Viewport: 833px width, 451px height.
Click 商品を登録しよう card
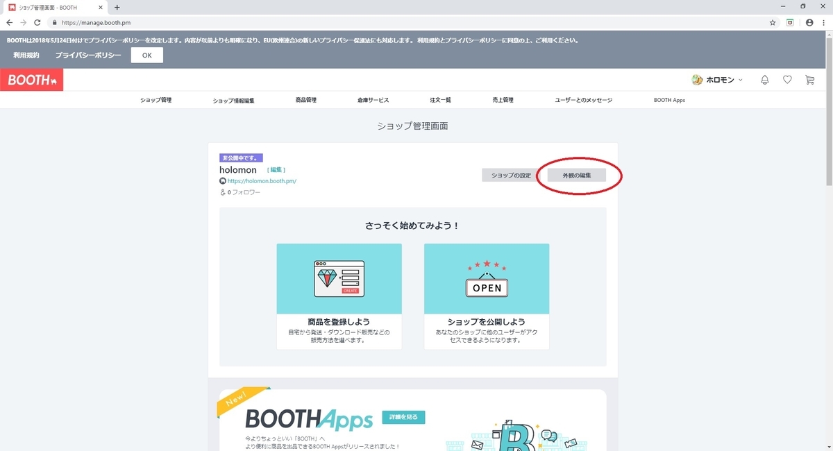pos(339,296)
